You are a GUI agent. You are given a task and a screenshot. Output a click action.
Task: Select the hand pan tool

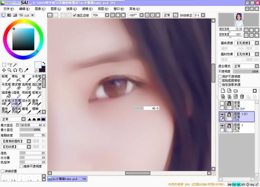pyautogui.click(x=21, y=70)
